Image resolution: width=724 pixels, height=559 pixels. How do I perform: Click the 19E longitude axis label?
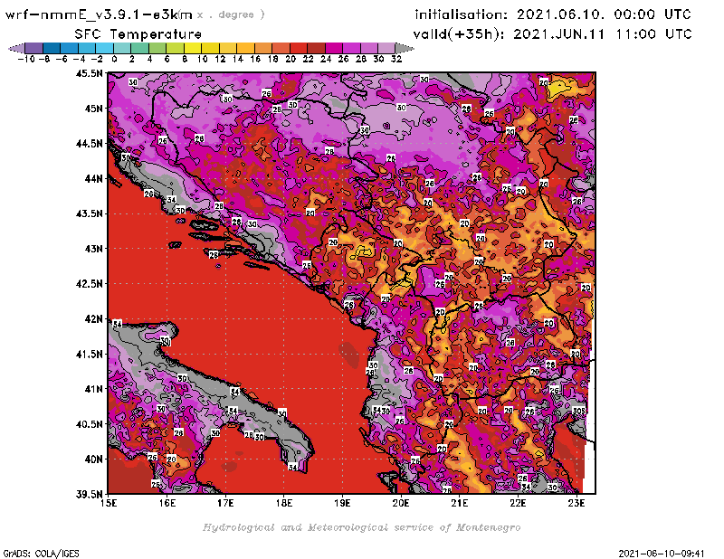(x=343, y=503)
